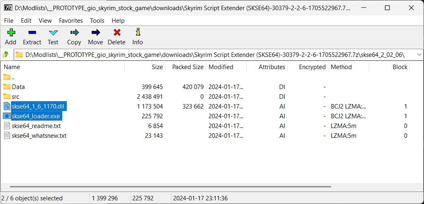Viewport: 424px width, 204px height.
Task: Click the Move arrow icon
Action: [96, 33]
